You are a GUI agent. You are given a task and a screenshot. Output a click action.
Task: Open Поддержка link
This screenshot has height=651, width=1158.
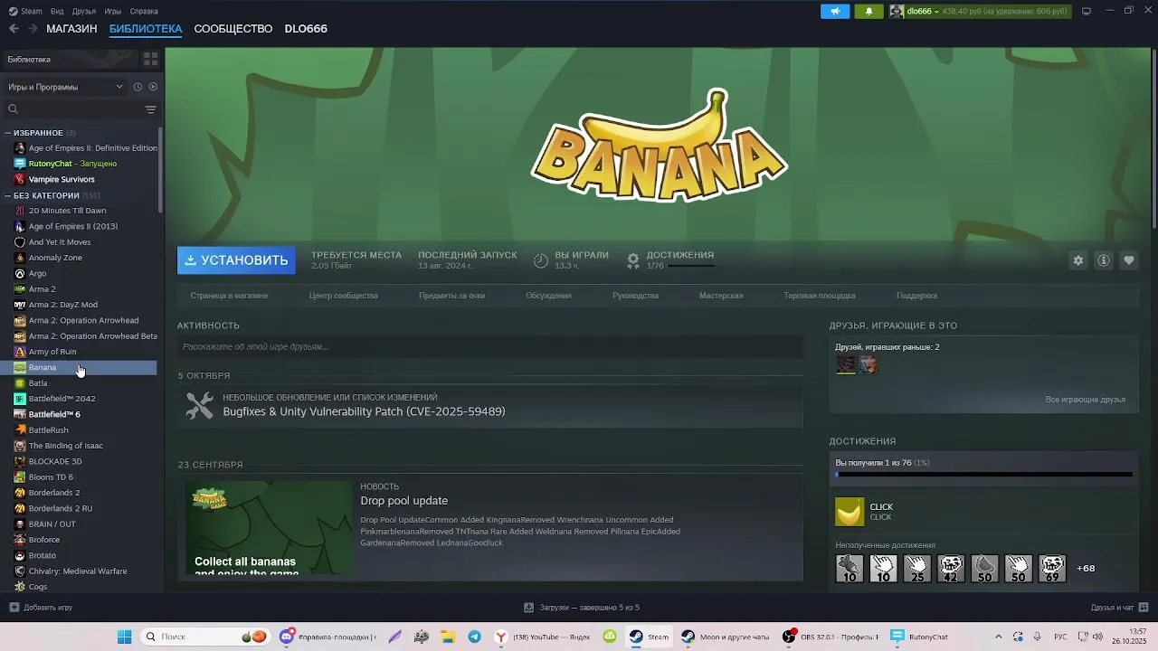(916, 296)
